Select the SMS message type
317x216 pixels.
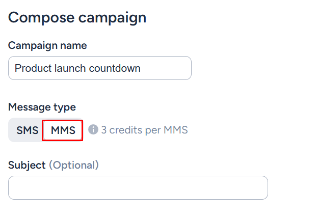(27, 130)
